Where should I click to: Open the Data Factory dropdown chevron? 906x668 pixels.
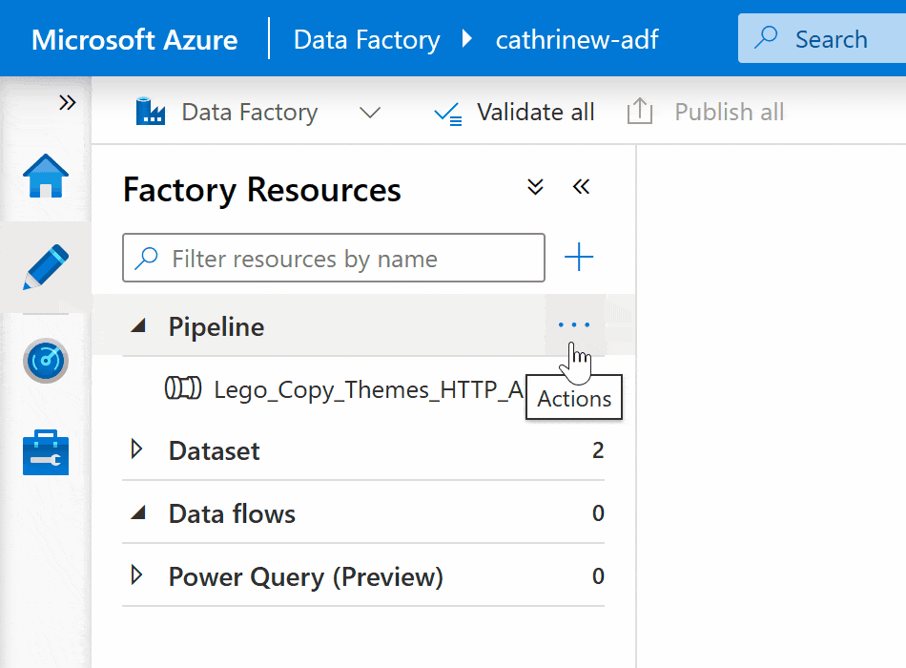tap(369, 113)
